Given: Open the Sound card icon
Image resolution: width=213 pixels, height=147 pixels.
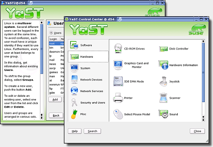Looking at the screenshot, I should 163,114.
